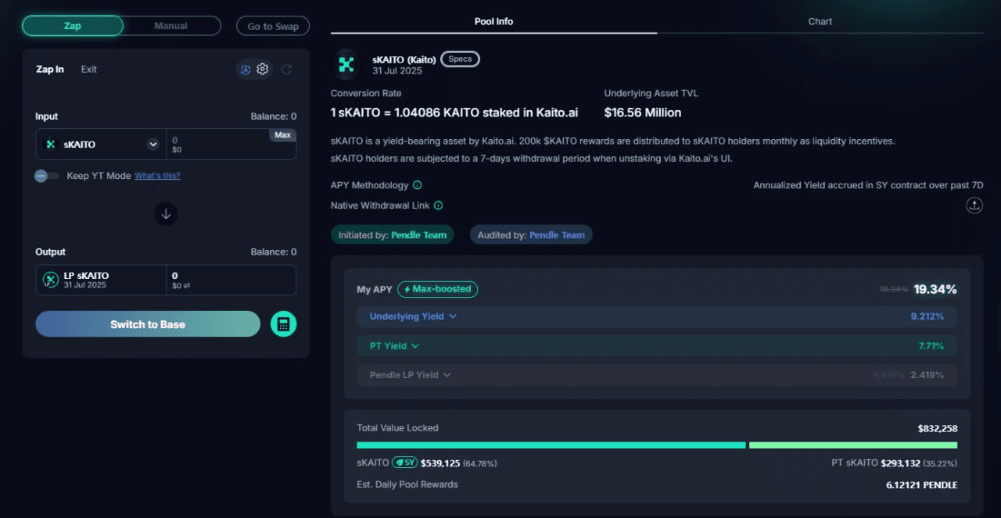Switch to the Pool Info tab
Viewport: 1001px width, 518px height.
pos(493,22)
